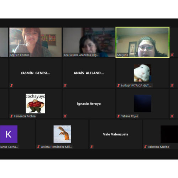Click the jumping fox profile picture
Screen dimensions: 178x178
point(62,134)
